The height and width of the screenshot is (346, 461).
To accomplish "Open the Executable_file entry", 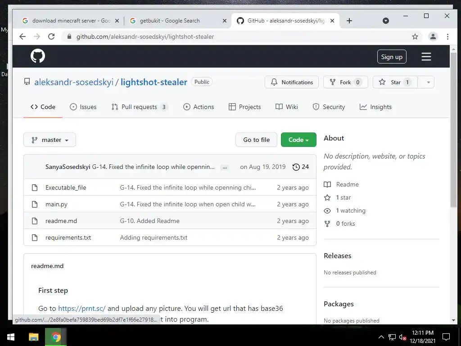I will (x=66, y=187).
